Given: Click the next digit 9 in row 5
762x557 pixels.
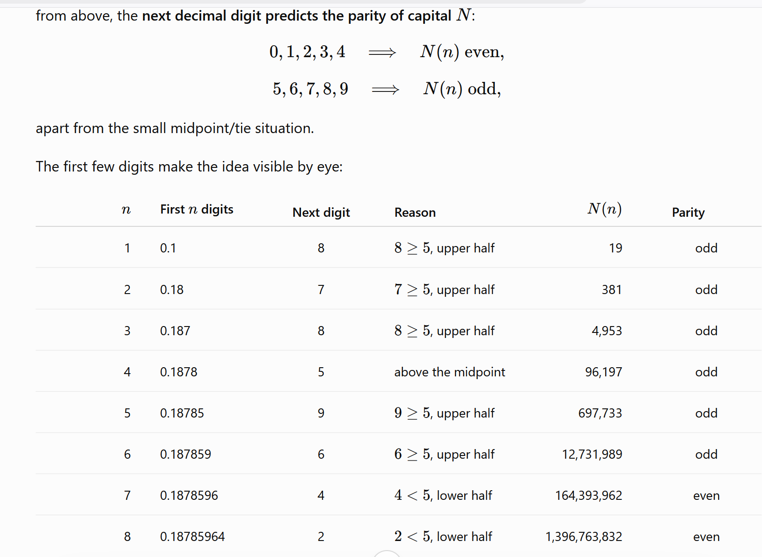Looking at the screenshot, I should [321, 413].
